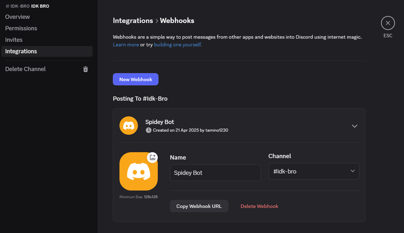404x233 pixels.
Task: Click the red Delete Webhook link
Action: [x=259, y=206]
